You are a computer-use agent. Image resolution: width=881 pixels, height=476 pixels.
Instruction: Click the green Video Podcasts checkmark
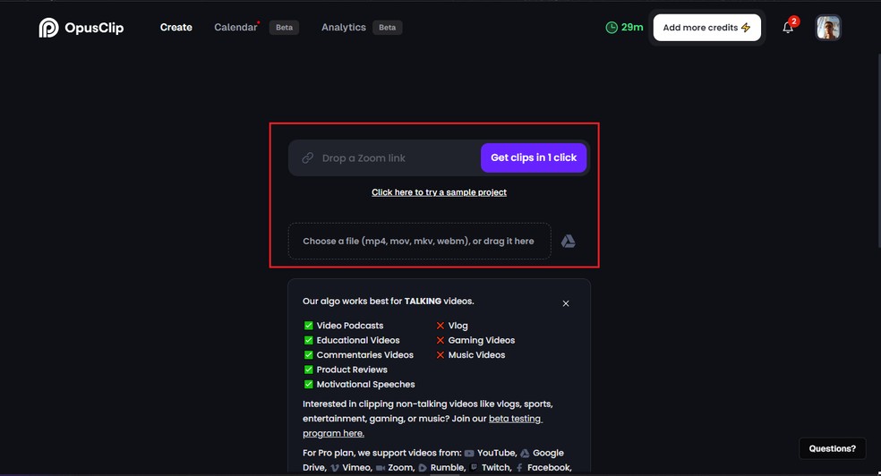[x=309, y=326]
